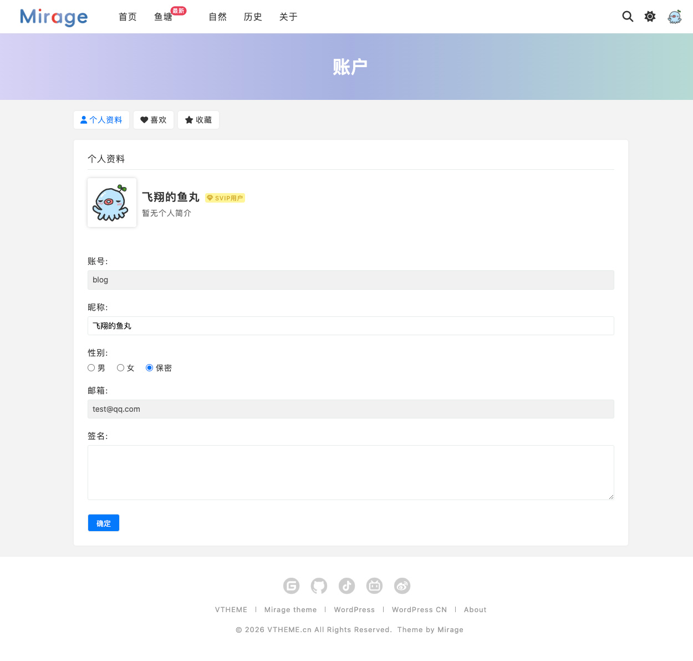The image size is (693, 661).
Task: Open the Weibo footer icon
Action: pos(402,586)
